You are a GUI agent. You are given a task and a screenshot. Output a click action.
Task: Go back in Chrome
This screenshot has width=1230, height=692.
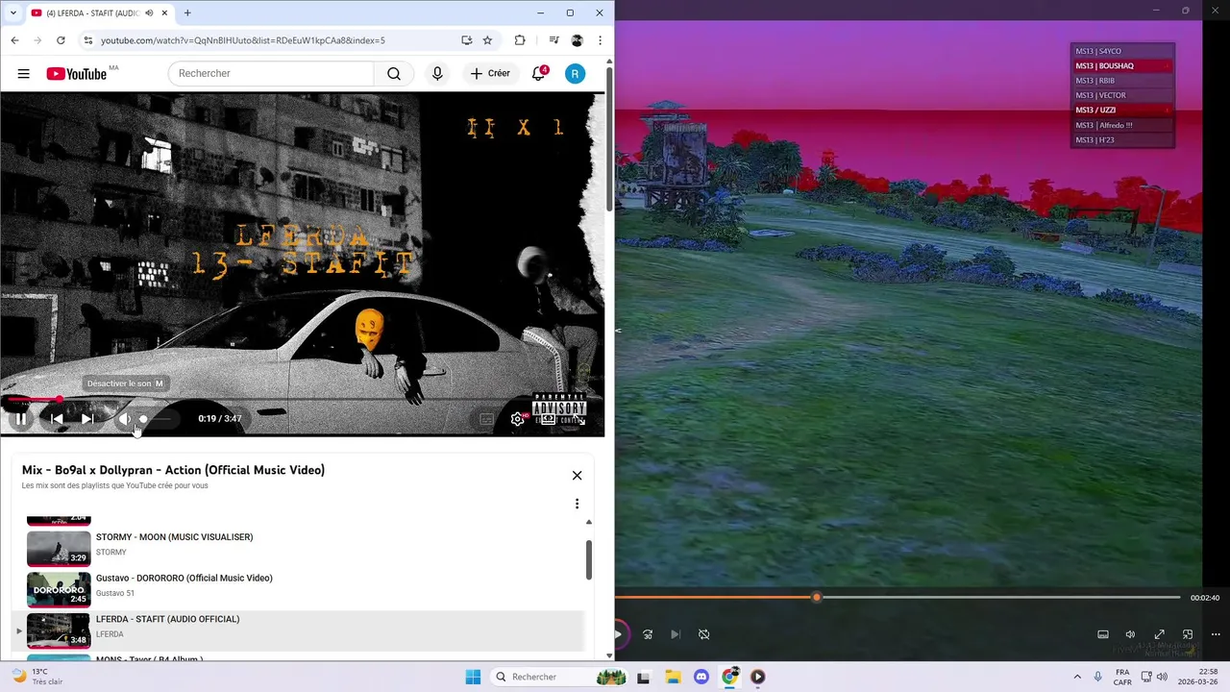click(x=14, y=40)
